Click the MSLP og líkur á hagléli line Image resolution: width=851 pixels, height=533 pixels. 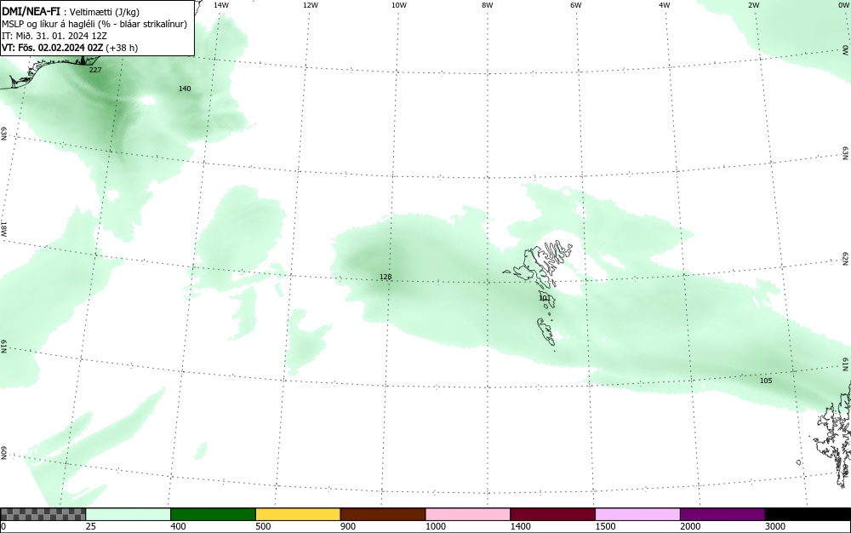(94, 24)
